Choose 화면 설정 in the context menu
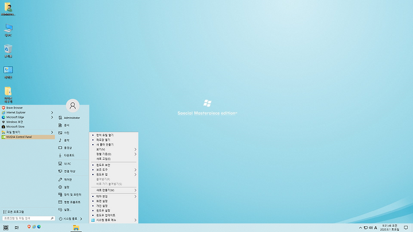Viewport: 413px width, 232px height. pyautogui.click(x=114, y=201)
